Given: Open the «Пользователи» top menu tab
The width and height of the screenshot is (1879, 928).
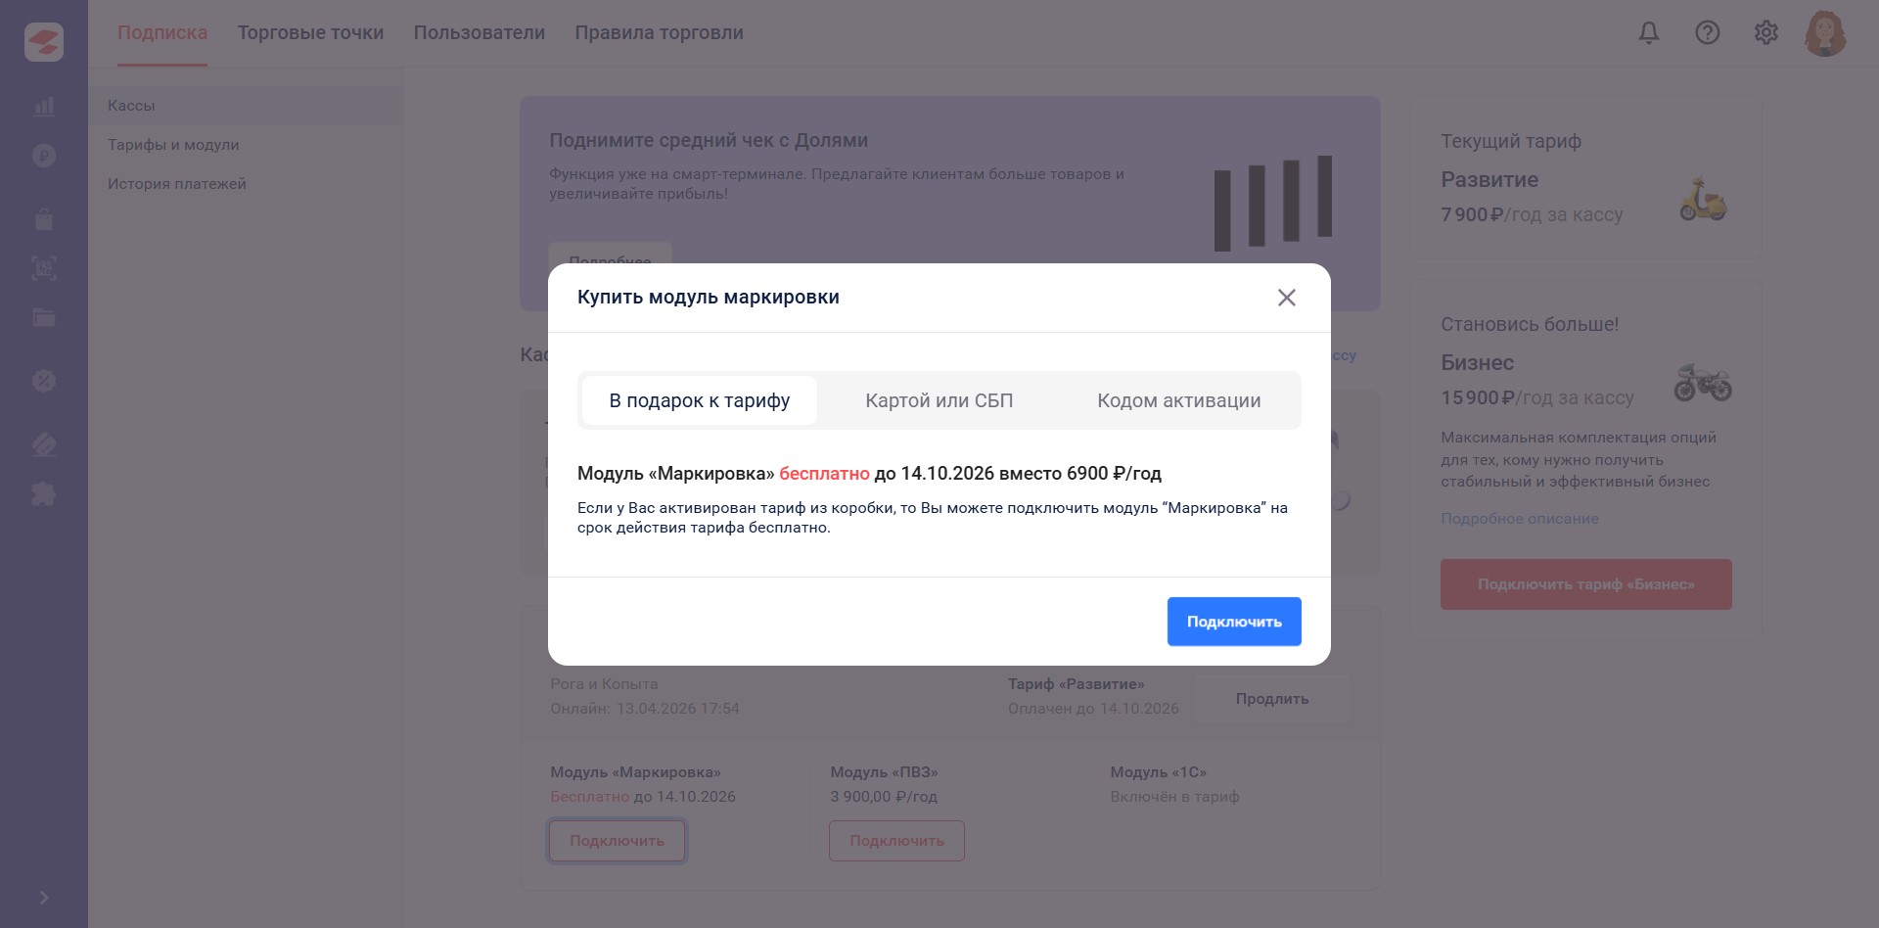Looking at the screenshot, I should 480,33.
